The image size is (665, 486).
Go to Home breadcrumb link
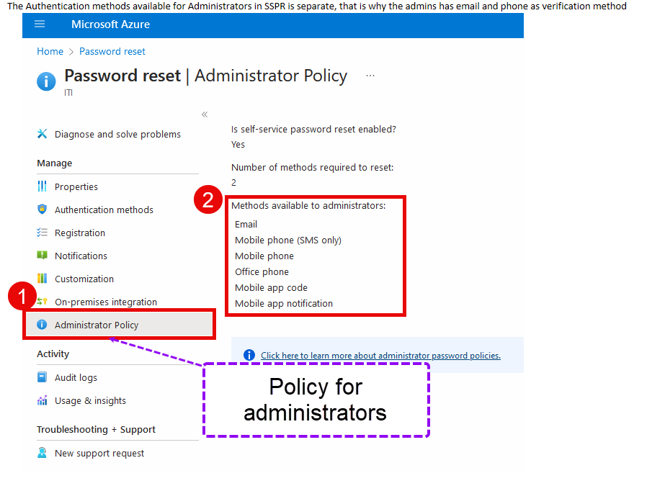50,51
